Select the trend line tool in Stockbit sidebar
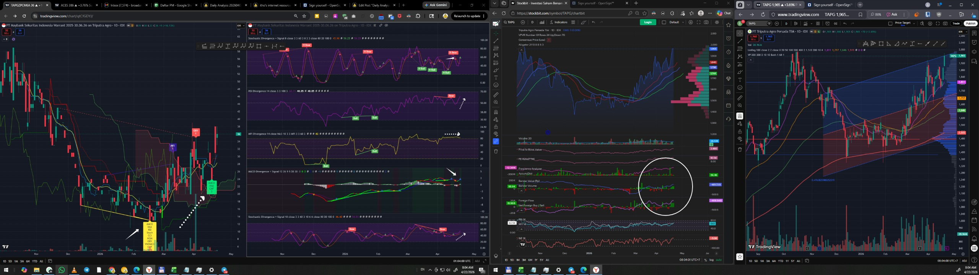The width and height of the screenshot is (979, 275). 496,41
